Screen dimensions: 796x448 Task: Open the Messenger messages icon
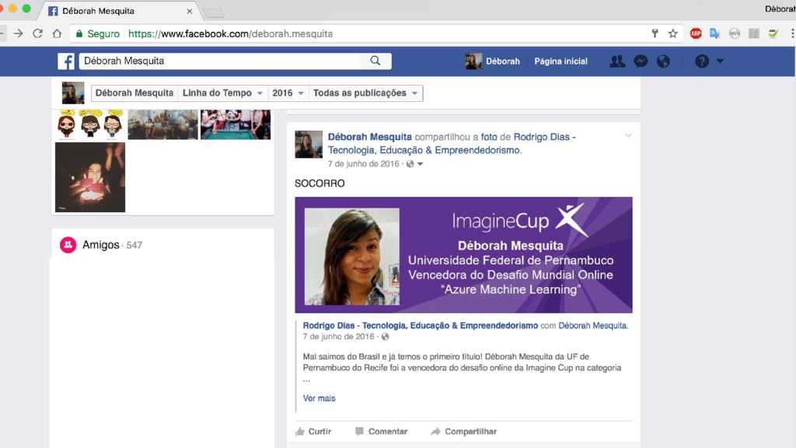(641, 61)
